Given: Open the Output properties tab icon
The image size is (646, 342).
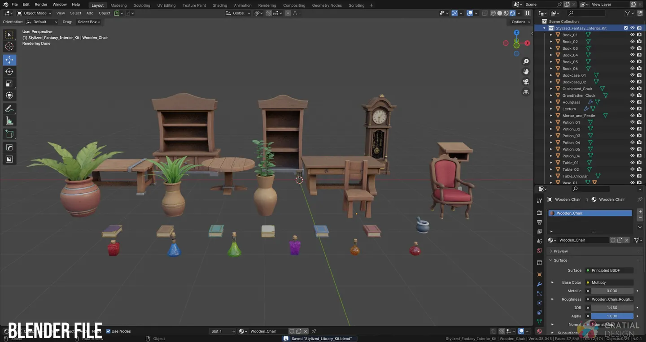Looking at the screenshot, I should tap(539, 222).
